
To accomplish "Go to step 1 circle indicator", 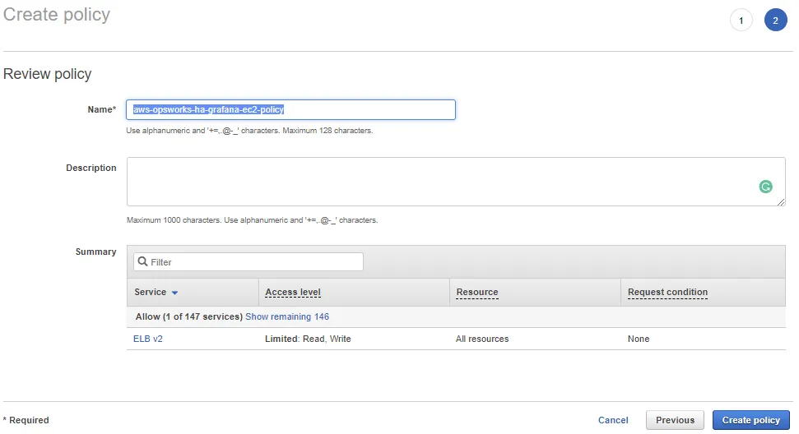I will point(741,21).
